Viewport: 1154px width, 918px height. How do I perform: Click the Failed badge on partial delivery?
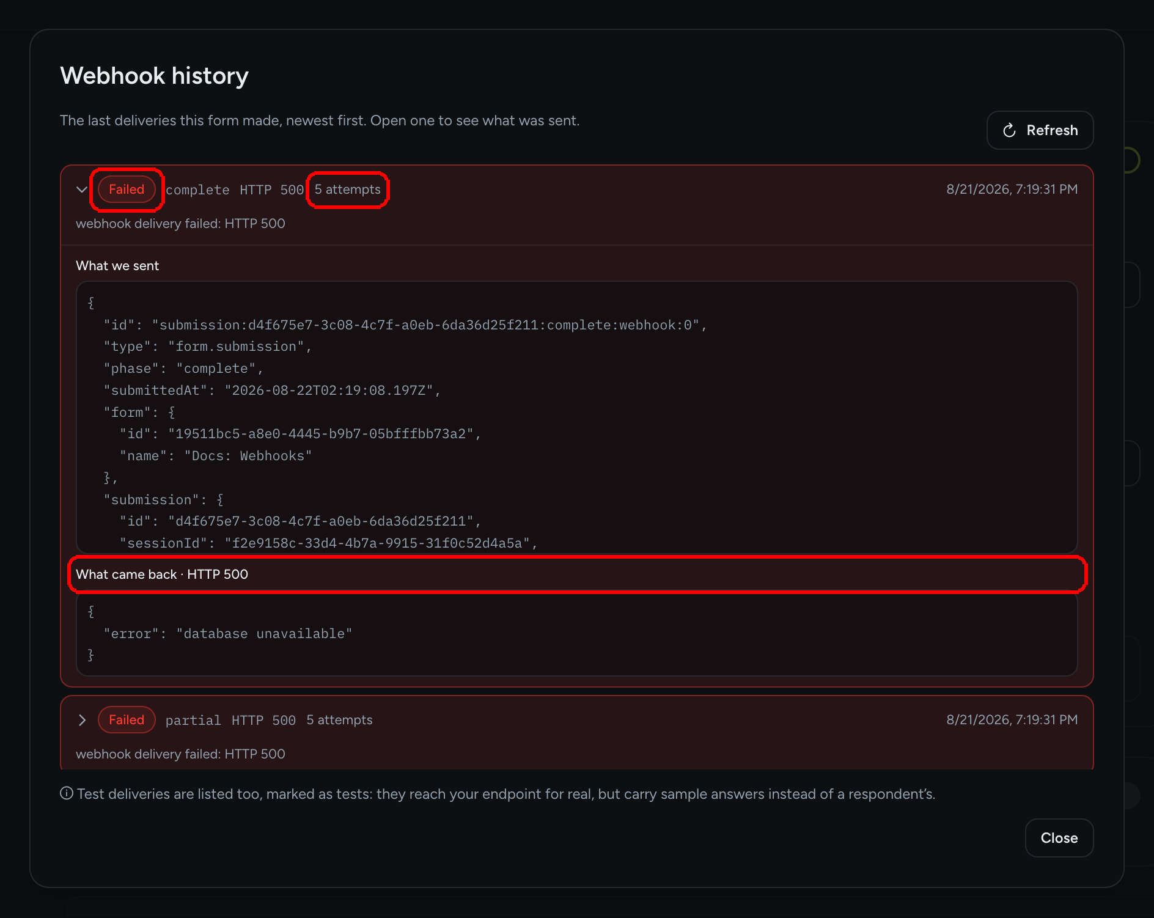pyautogui.click(x=127, y=720)
